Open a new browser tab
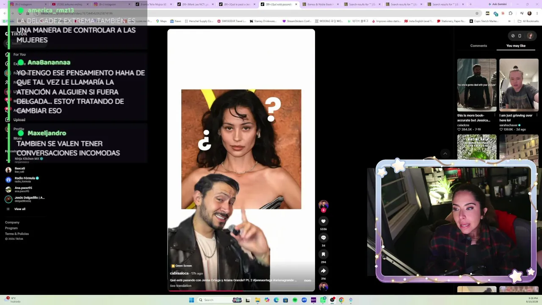542x305 pixels. pyautogui.click(x=470, y=4)
